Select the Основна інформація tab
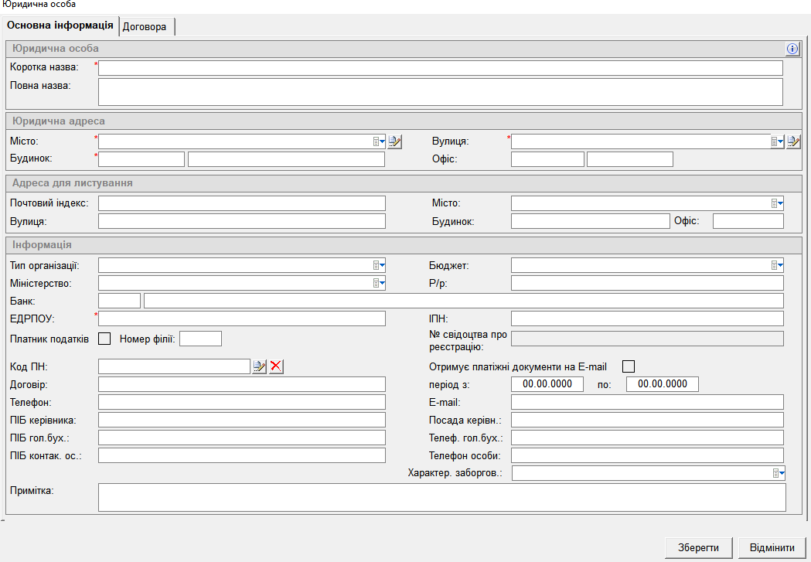This screenshot has height=562, width=811. click(60, 26)
